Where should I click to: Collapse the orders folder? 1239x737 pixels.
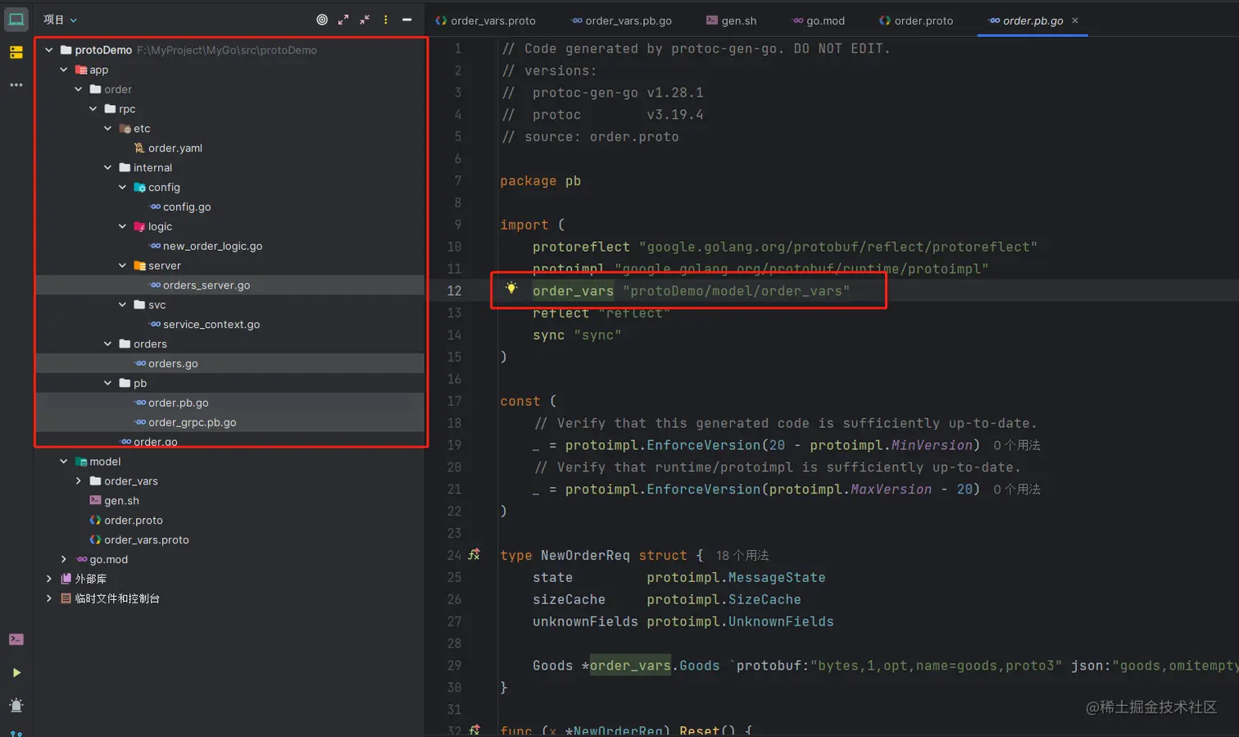coord(108,344)
